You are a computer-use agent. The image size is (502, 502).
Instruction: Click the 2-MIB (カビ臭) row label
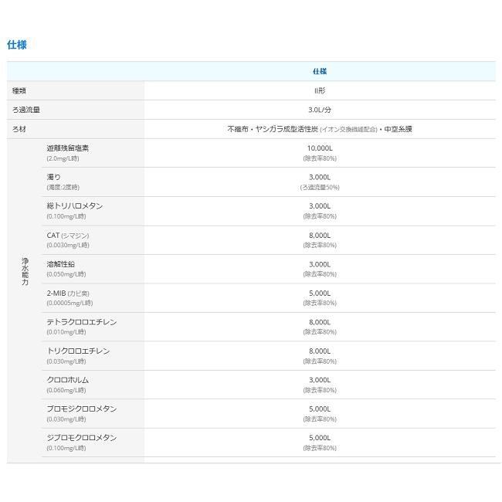click(x=68, y=293)
